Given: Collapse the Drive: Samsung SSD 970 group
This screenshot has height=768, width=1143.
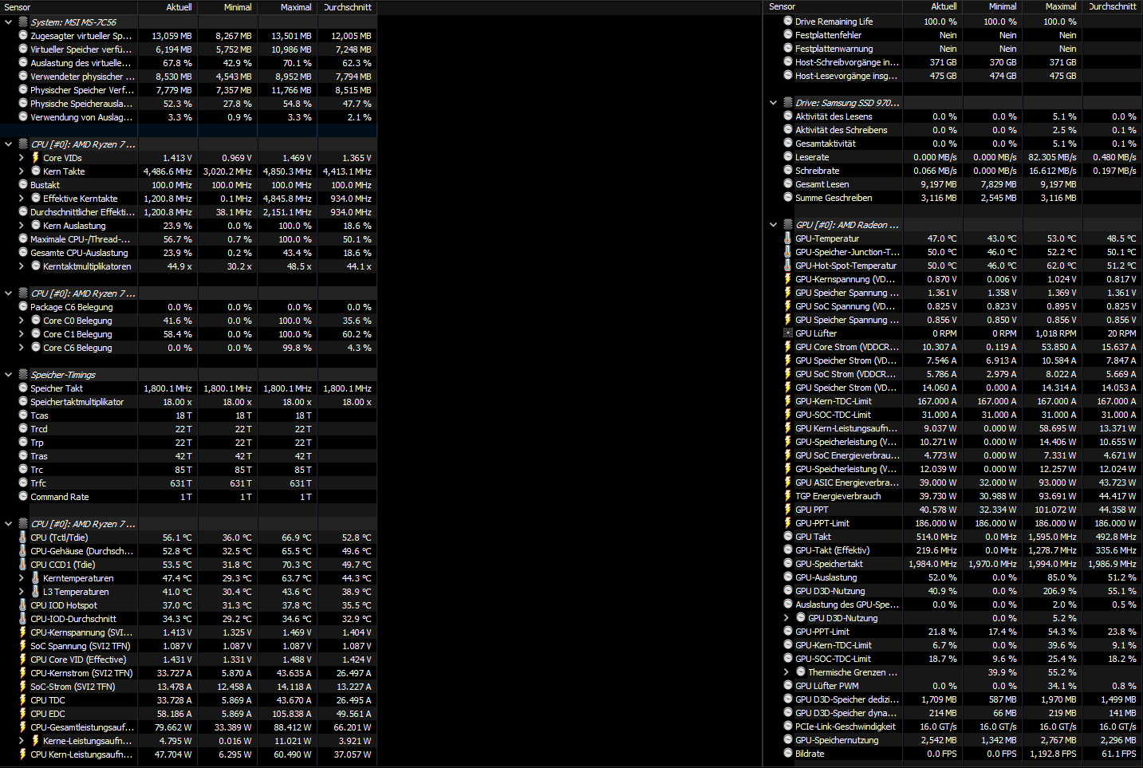Looking at the screenshot, I should click(774, 103).
